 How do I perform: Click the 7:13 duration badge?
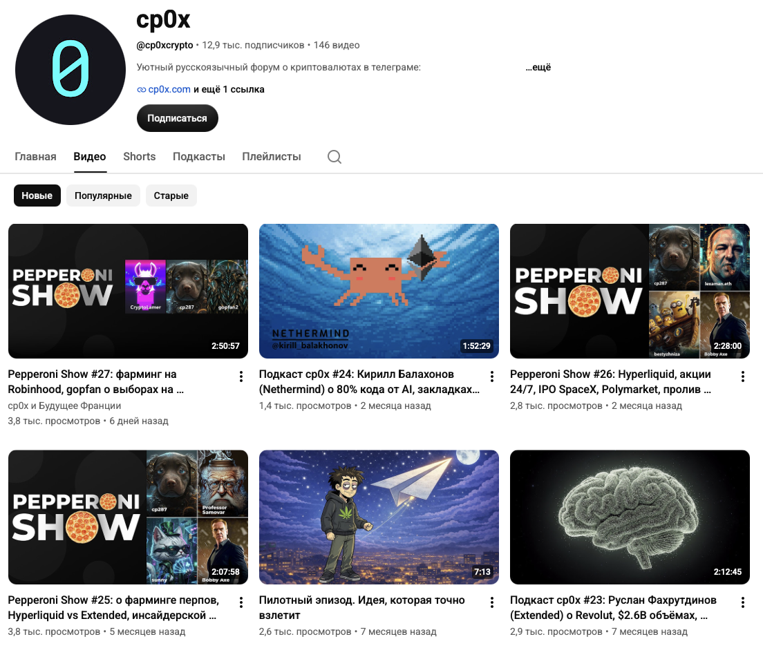[482, 572]
